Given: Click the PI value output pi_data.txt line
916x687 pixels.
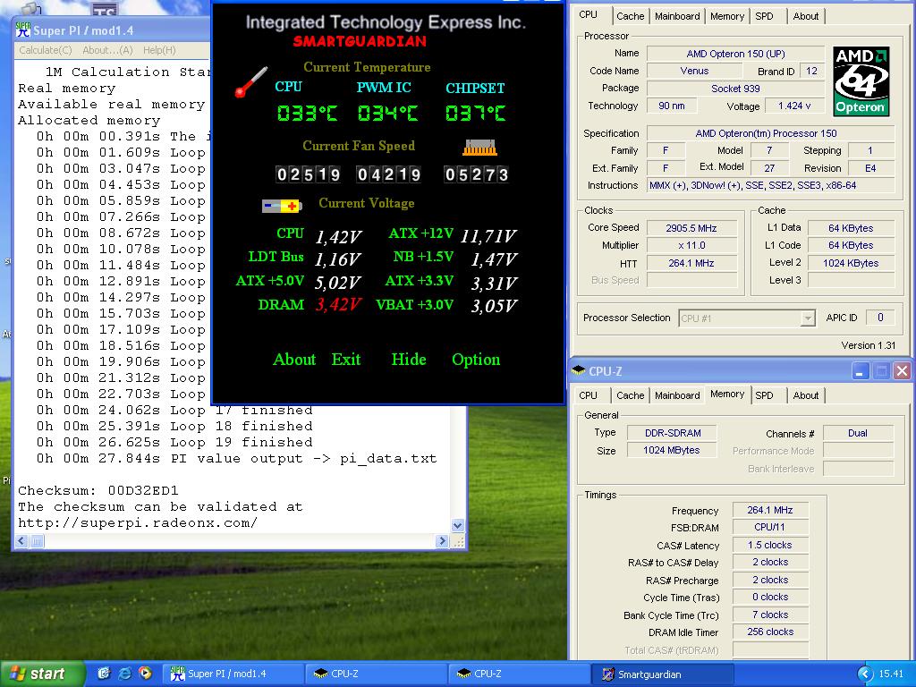Looking at the screenshot, I should click(236, 459).
